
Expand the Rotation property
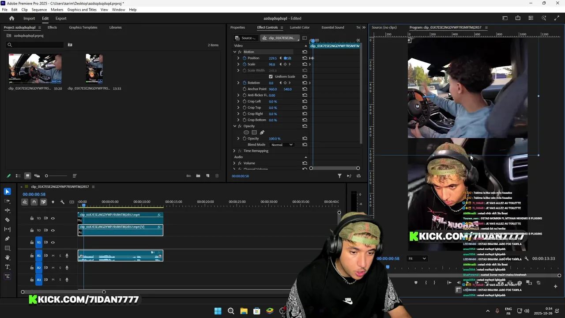click(238, 83)
